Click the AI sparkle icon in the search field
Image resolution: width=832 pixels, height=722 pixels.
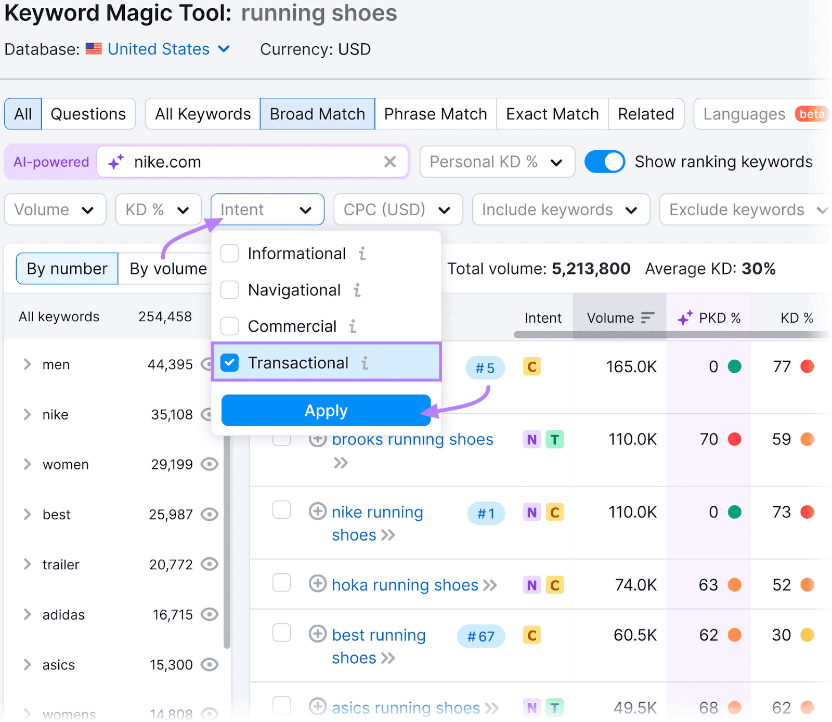tap(116, 162)
